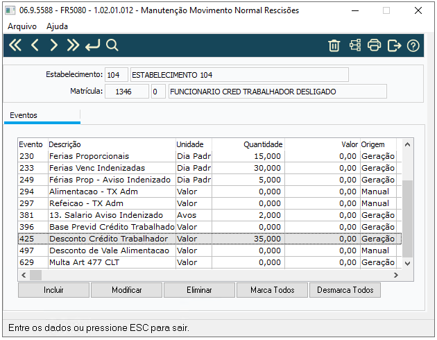Viewport: 437px width, 340px height.
Task: Open the search magnifier icon
Action: coord(112,45)
